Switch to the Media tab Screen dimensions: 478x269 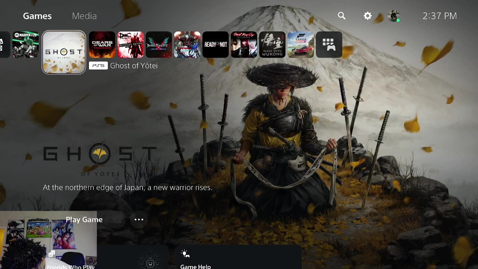click(x=84, y=16)
